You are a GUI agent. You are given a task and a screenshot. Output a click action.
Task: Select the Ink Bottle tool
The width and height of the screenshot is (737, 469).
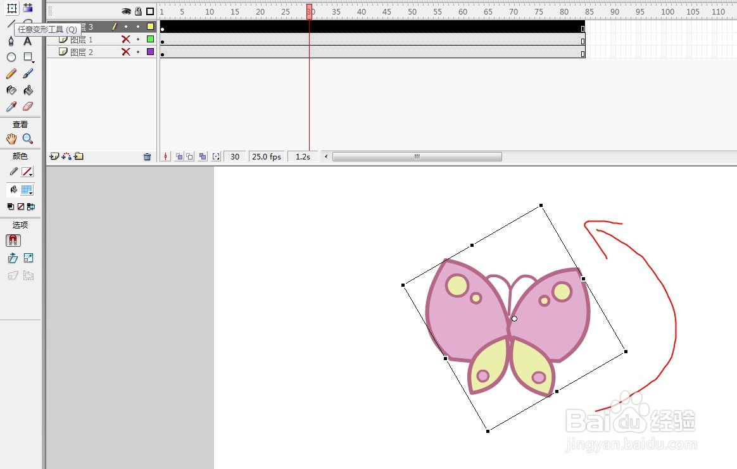pyautogui.click(x=11, y=91)
